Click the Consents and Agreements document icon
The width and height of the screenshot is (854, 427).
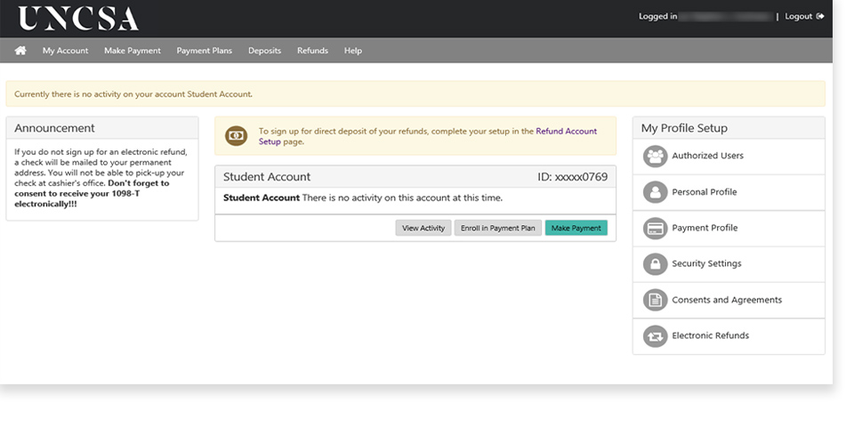[656, 300]
